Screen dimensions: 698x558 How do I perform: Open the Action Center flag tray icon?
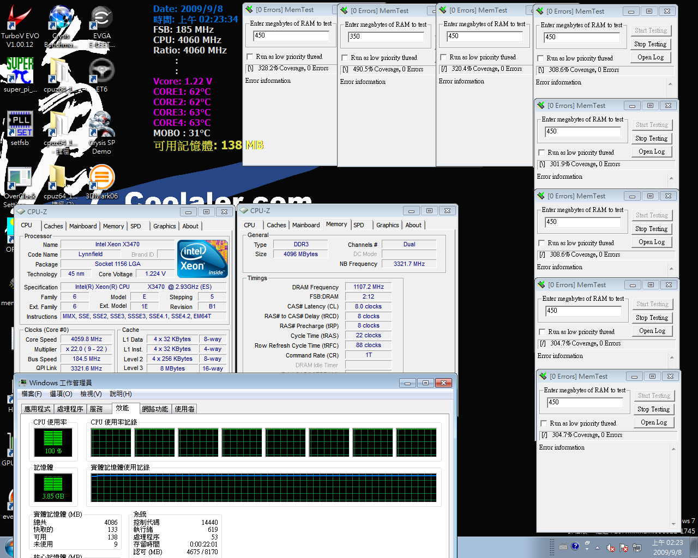pos(624,548)
